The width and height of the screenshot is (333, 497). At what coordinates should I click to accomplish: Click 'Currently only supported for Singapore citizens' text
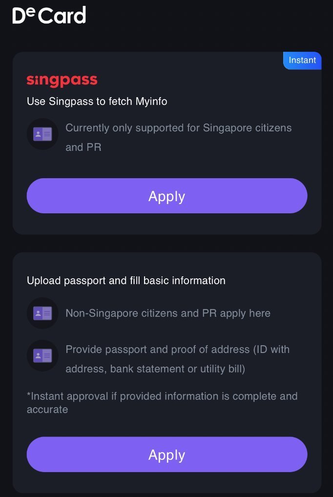[x=178, y=128]
